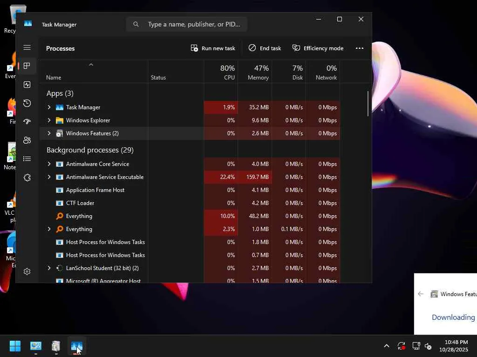Click the End task button
The height and width of the screenshot is (357, 477).
[265, 48]
